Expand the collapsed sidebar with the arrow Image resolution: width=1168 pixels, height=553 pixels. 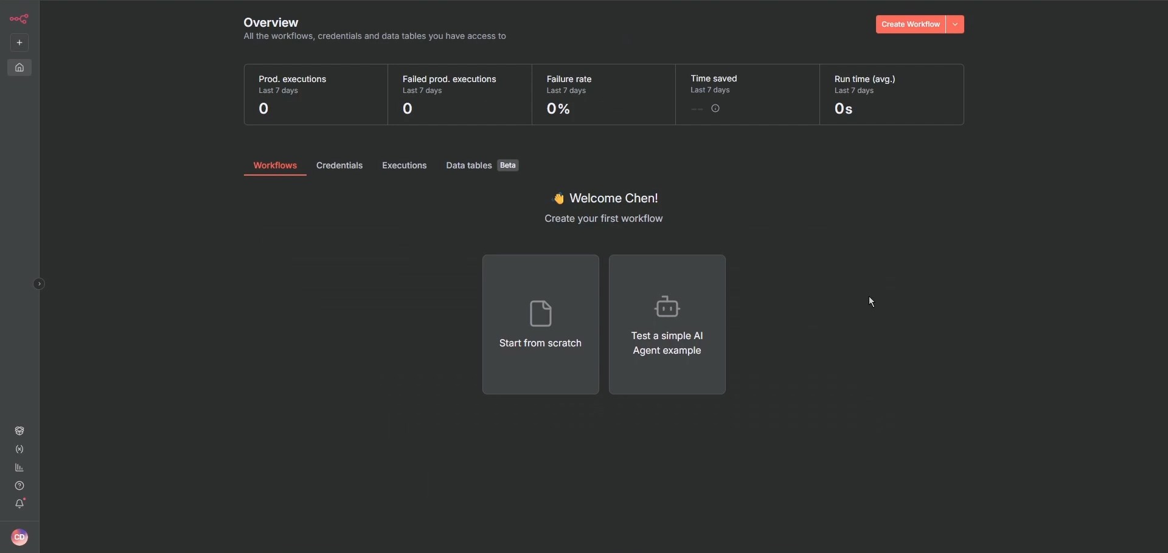39,284
